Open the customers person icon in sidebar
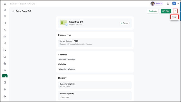Viewport: 181px width, 102px height. [x=5, y=30]
